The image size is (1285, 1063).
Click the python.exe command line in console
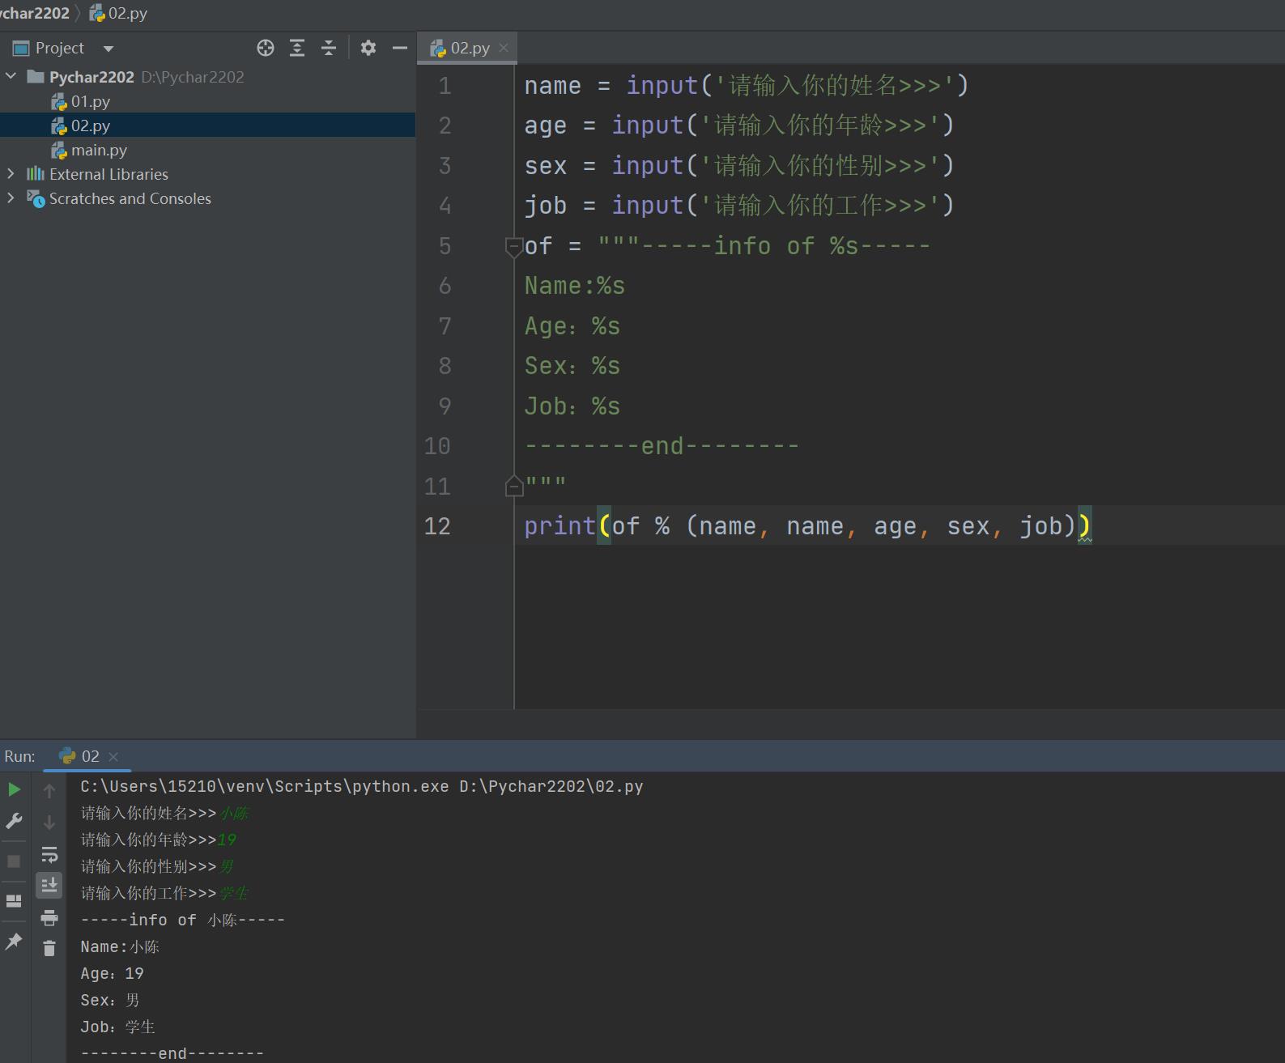(361, 786)
